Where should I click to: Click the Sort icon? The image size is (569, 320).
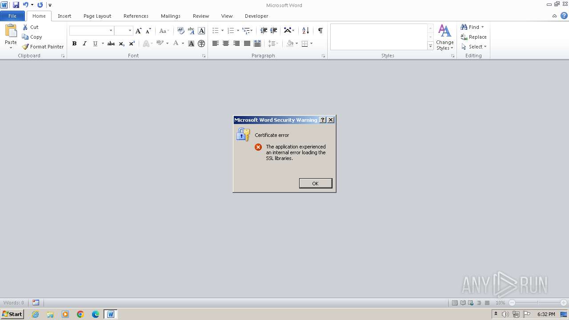[305, 31]
